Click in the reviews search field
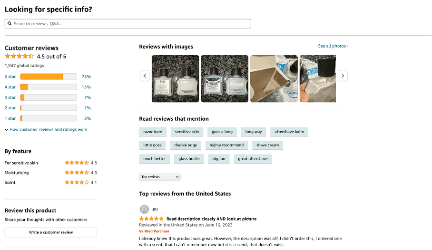This screenshot has width=432, height=250. 128,24
